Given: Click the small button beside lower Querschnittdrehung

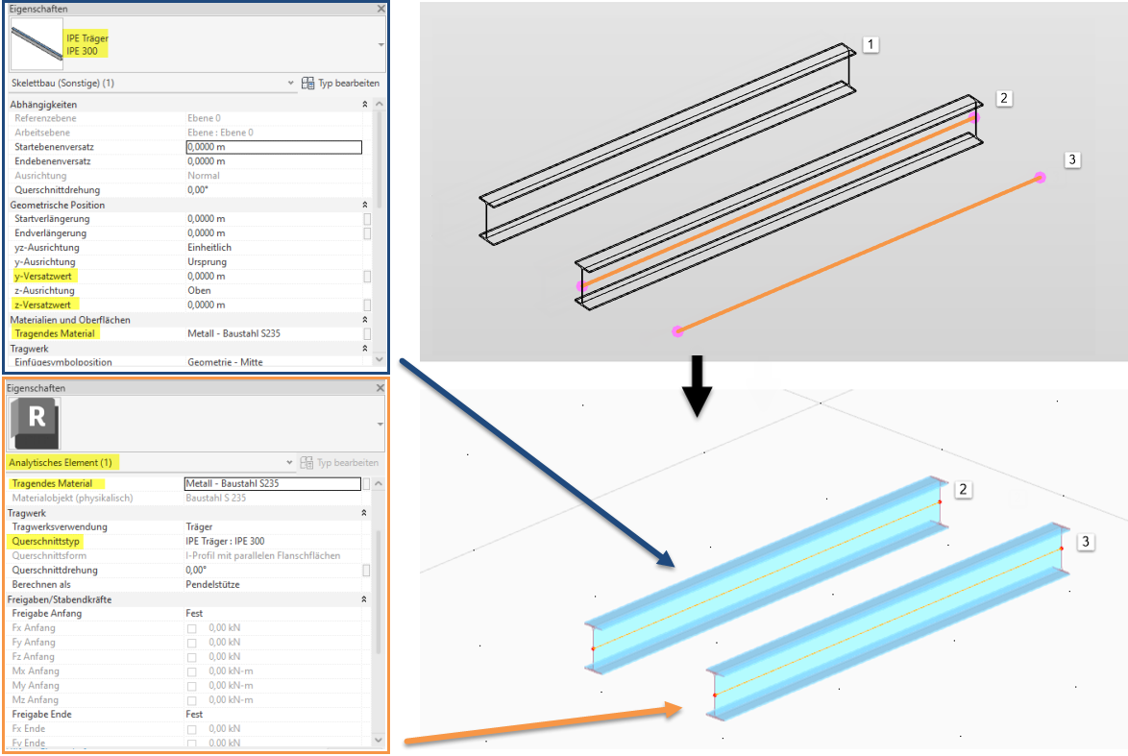Looking at the screenshot, I should coord(366,570).
